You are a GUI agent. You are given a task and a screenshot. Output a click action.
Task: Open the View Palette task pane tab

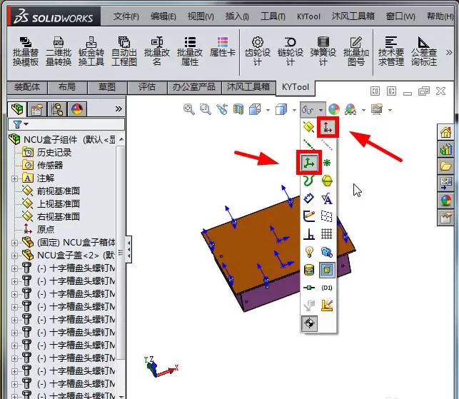point(445,183)
